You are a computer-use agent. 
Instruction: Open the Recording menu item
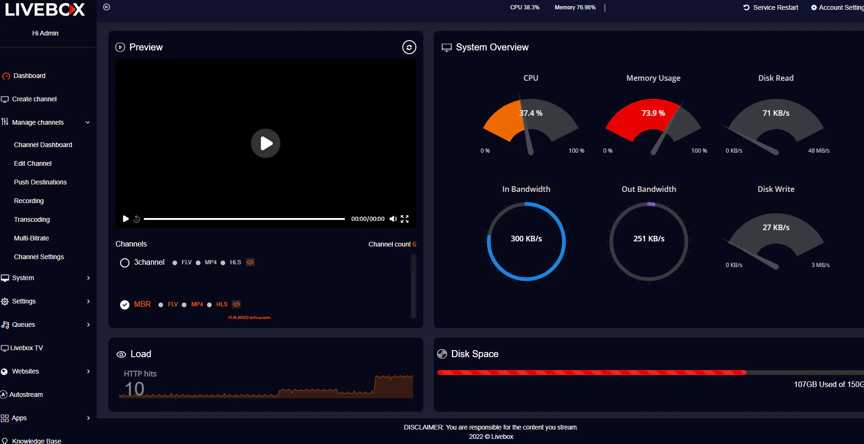coord(29,201)
